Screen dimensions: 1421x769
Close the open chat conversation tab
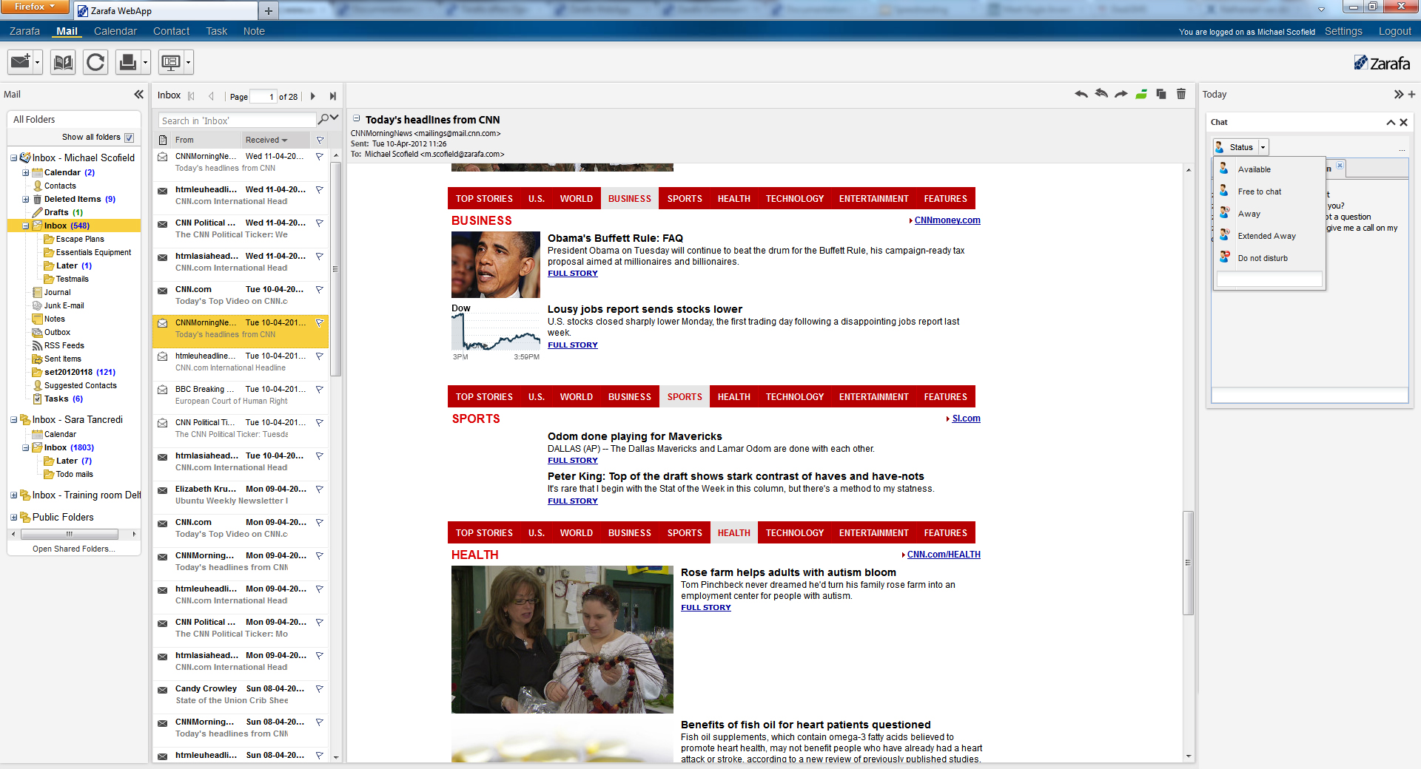(x=1340, y=165)
